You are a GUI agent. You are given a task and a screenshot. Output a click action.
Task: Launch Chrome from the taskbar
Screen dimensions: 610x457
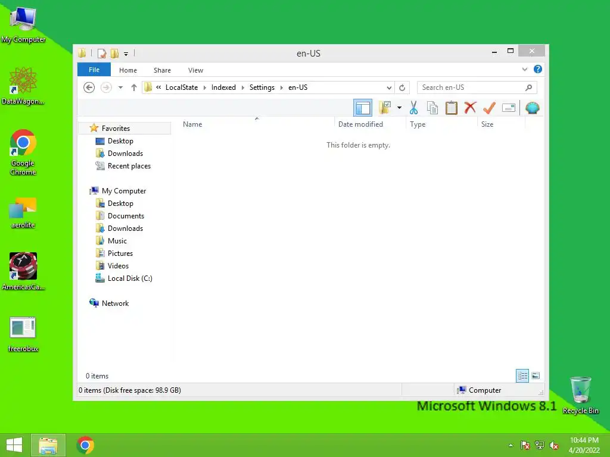click(x=85, y=445)
